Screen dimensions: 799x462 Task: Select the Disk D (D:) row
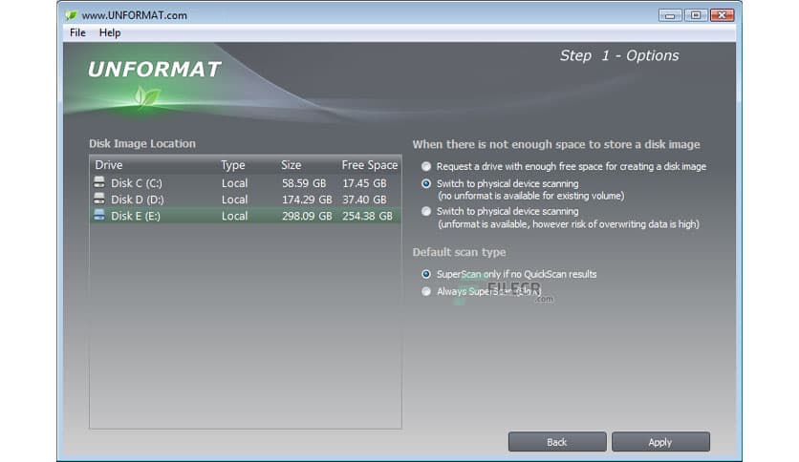[245, 199]
